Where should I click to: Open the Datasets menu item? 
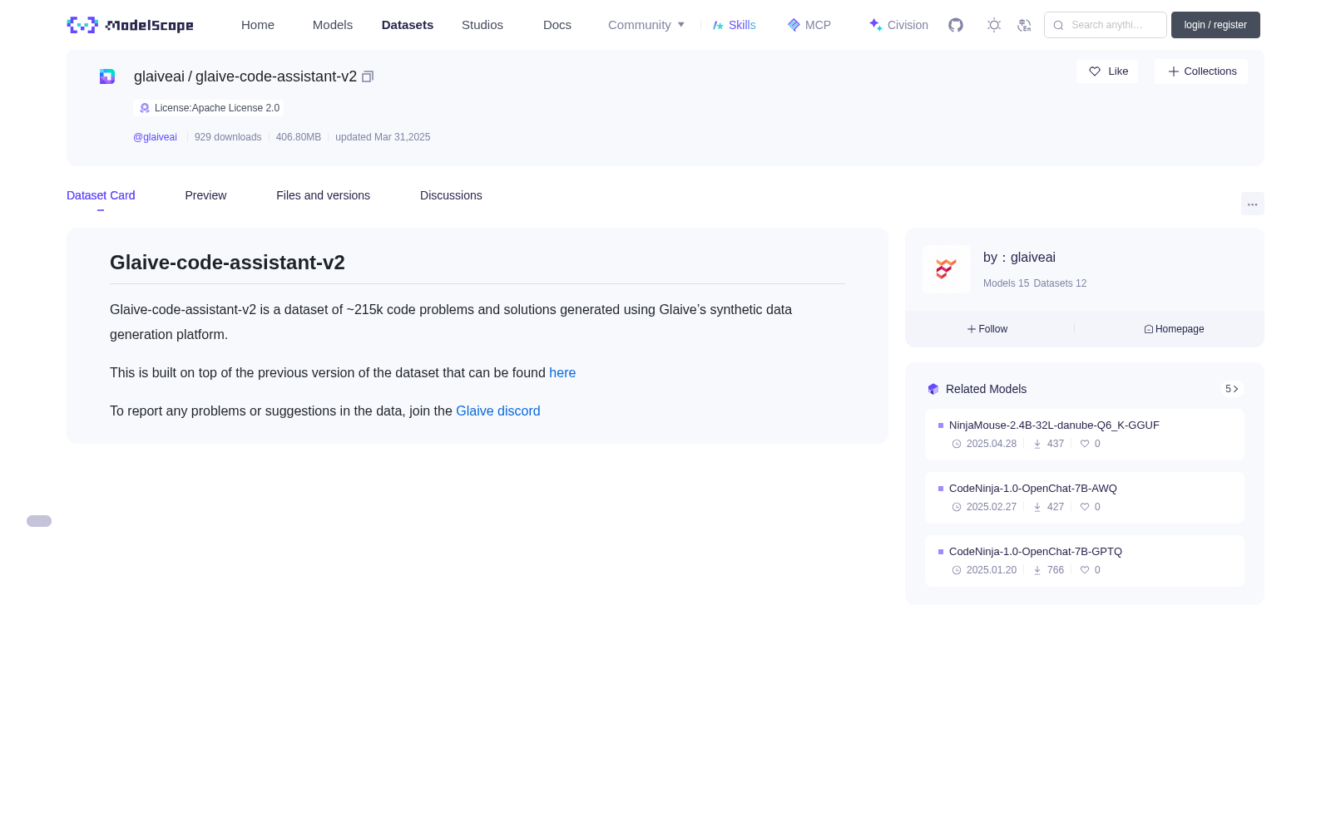click(408, 25)
